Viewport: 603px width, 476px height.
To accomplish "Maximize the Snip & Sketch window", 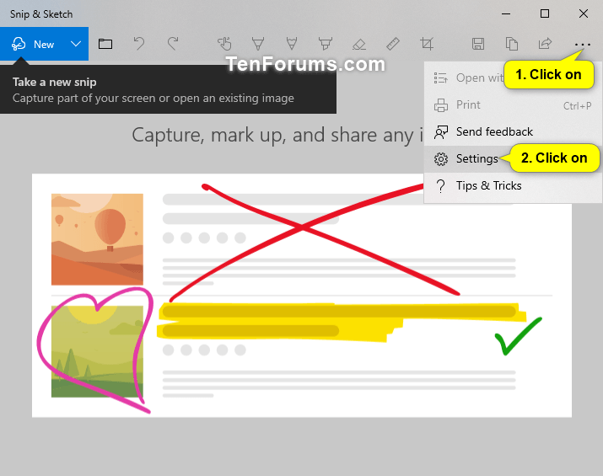I will 545,13.
